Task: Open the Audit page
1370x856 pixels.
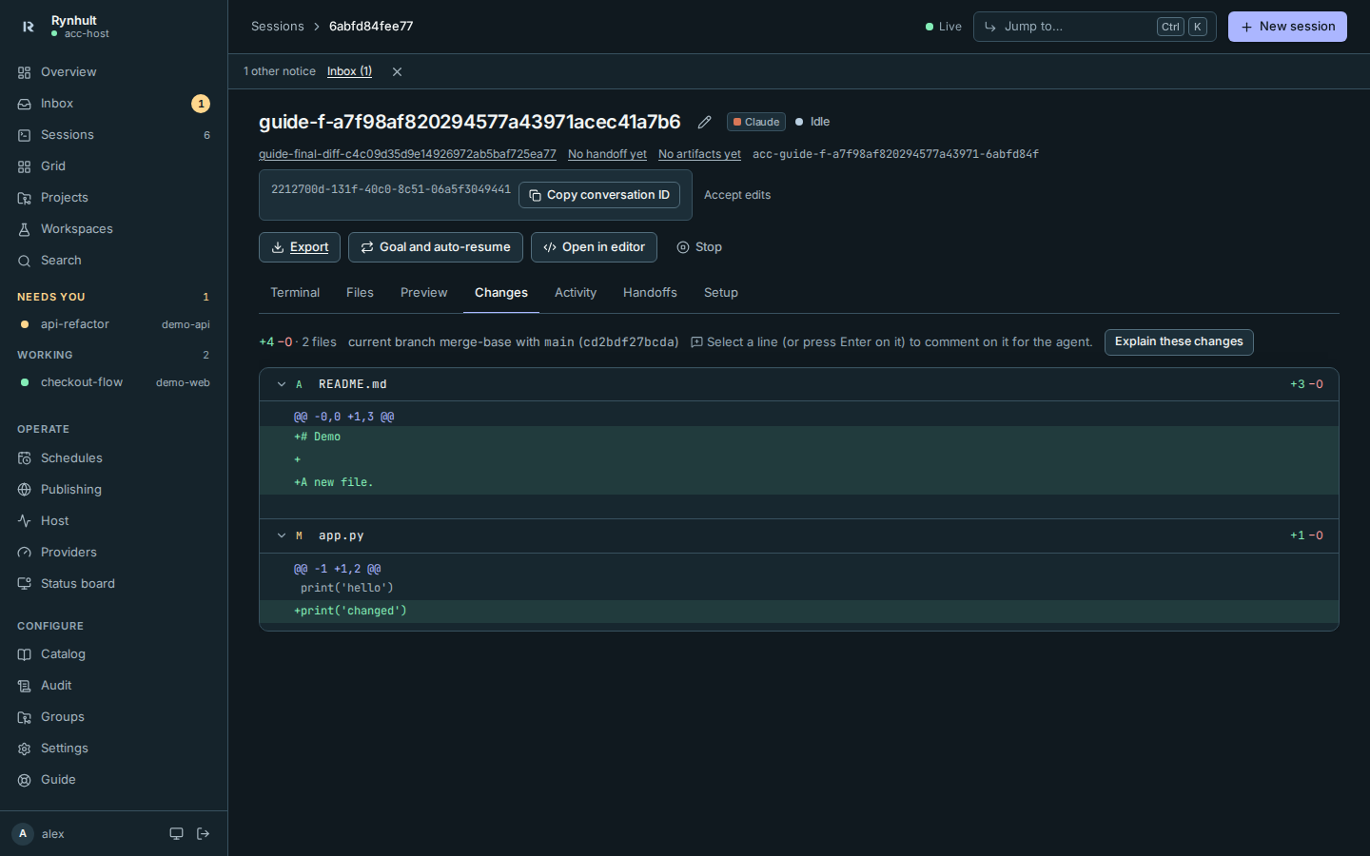Action: tap(114, 686)
